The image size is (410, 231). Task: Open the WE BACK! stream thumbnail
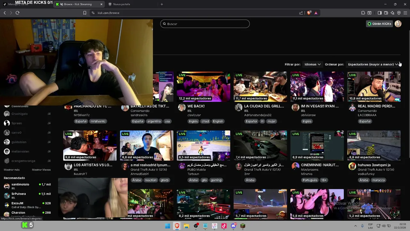(x=203, y=87)
